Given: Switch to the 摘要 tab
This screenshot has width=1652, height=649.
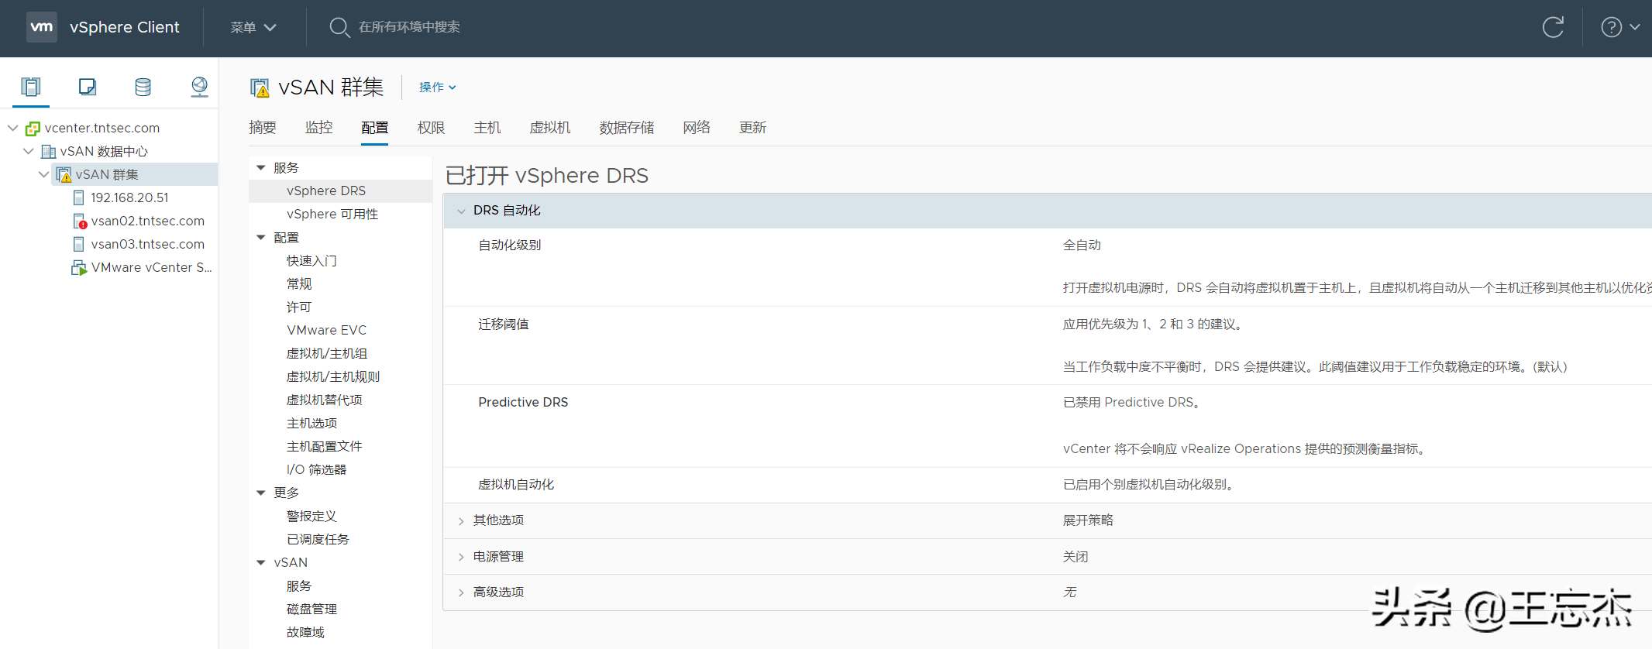Looking at the screenshot, I should point(263,128).
